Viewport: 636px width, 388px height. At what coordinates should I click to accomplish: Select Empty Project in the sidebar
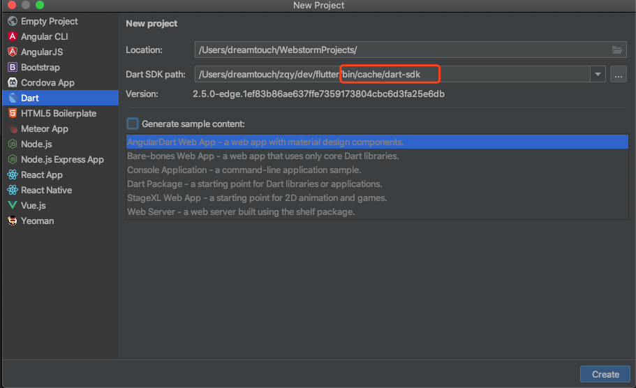tap(49, 21)
